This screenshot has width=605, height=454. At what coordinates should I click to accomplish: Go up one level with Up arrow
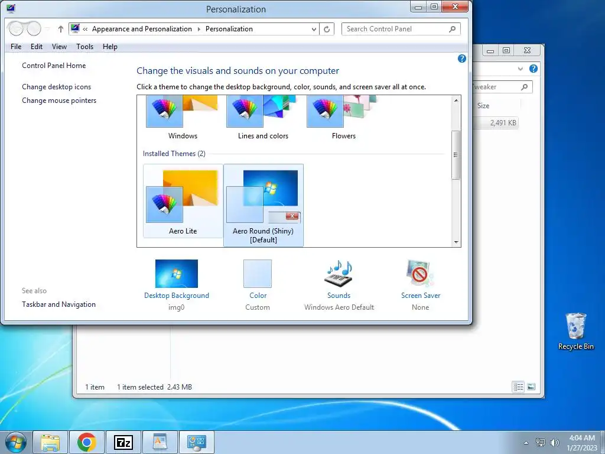(61, 29)
